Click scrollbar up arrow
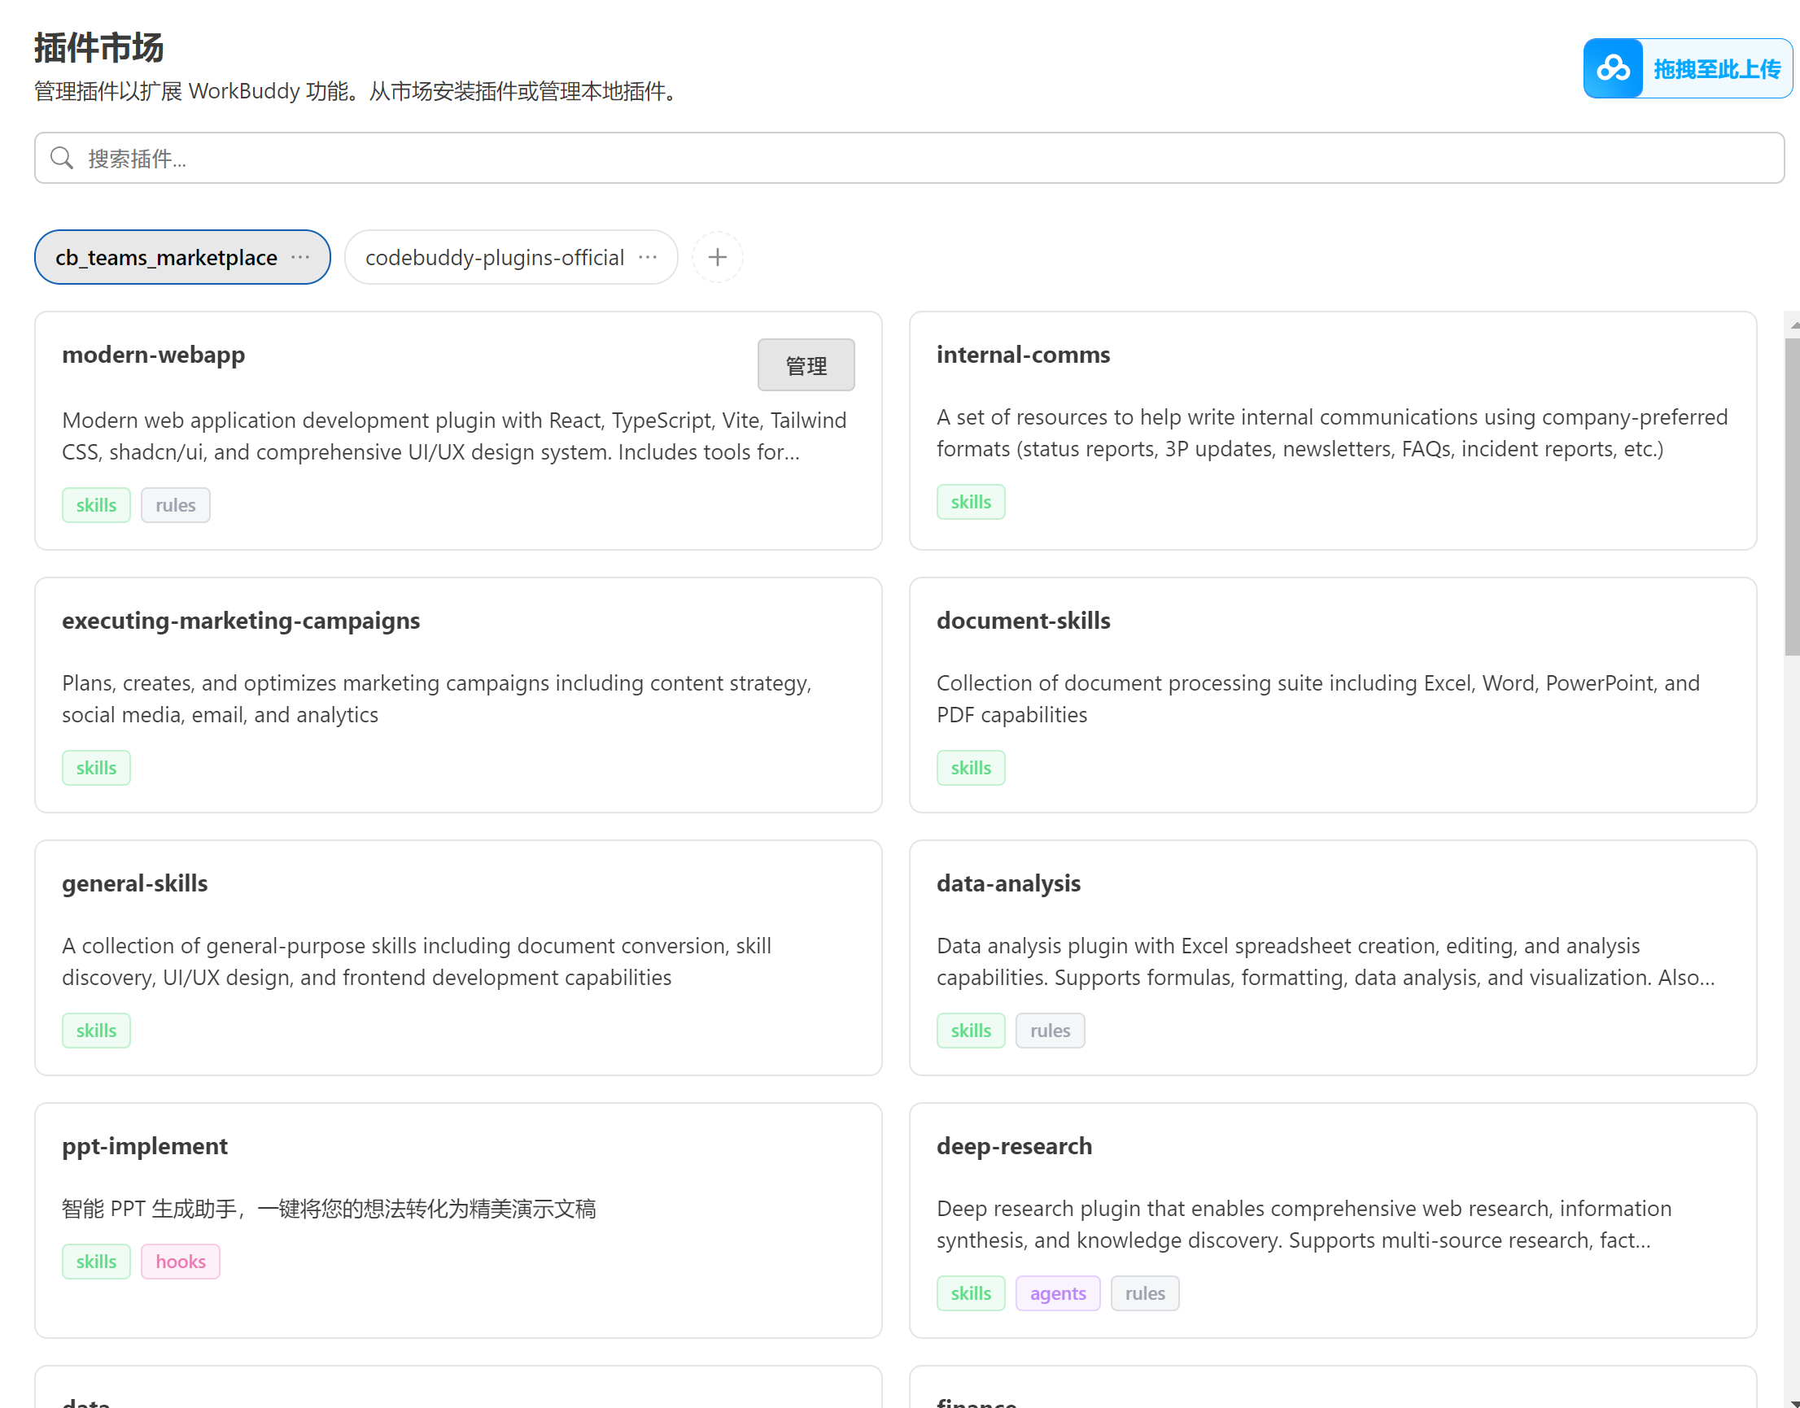Screen dimensions: 1800x1408 (1793, 325)
